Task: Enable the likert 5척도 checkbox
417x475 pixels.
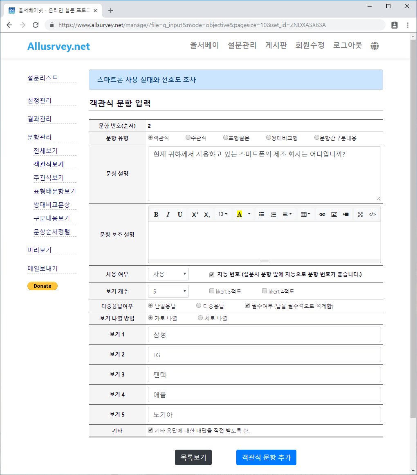Action: point(212,291)
